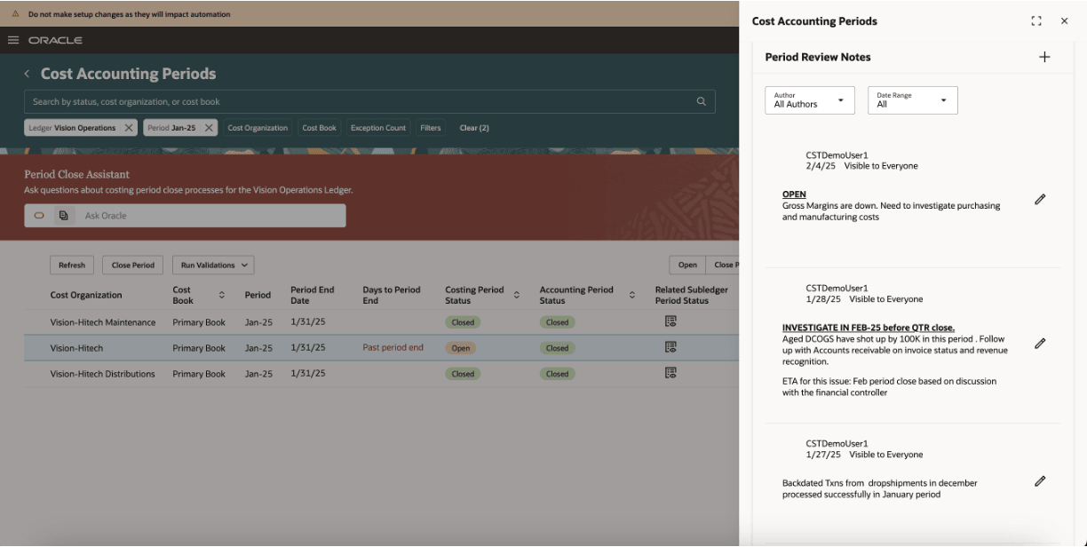Open the Date Range dropdown
The image size is (1087, 547).
pos(912,100)
